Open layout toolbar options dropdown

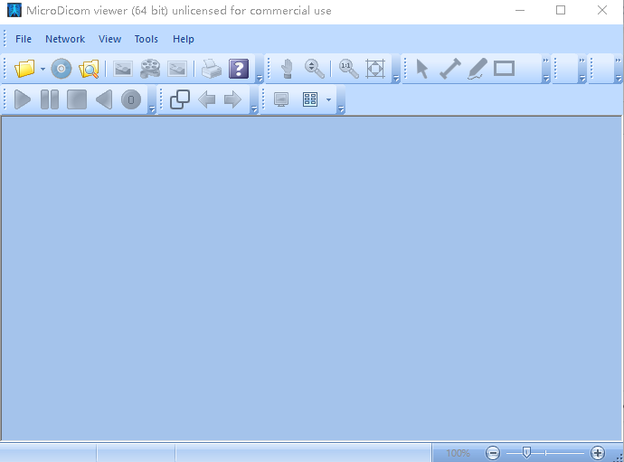[x=341, y=108]
